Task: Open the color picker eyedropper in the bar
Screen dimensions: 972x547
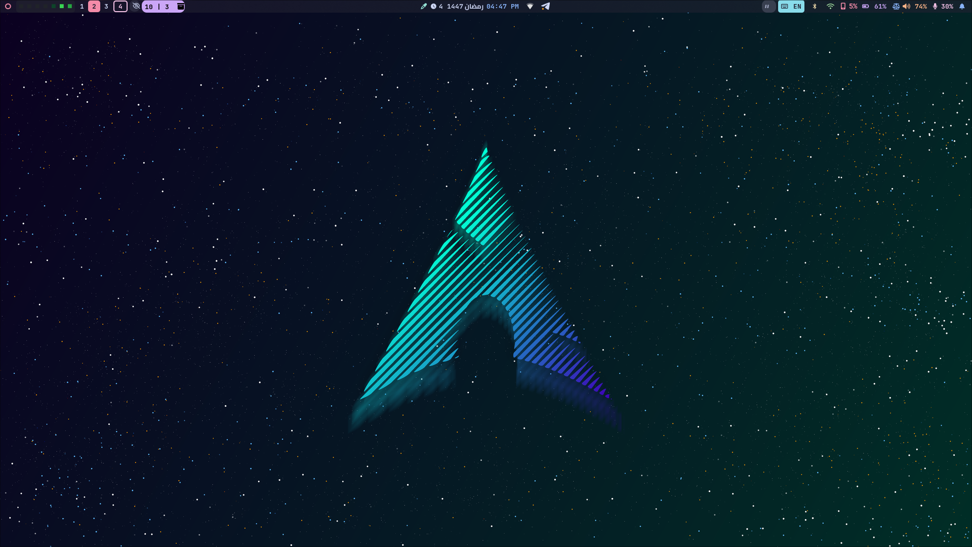Action: (x=424, y=7)
